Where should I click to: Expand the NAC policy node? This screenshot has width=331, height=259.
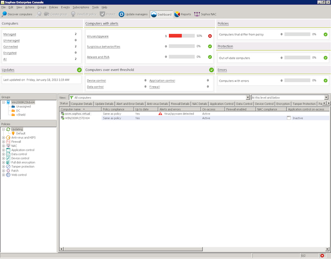click(4, 146)
